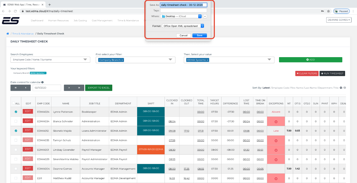Go to next day with single-right arrow
Image resolution: width=357 pixels, height=183 pixels.
pyautogui.click(x=69, y=88)
